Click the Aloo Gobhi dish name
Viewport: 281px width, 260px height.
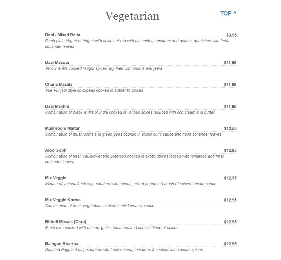tap(56, 150)
